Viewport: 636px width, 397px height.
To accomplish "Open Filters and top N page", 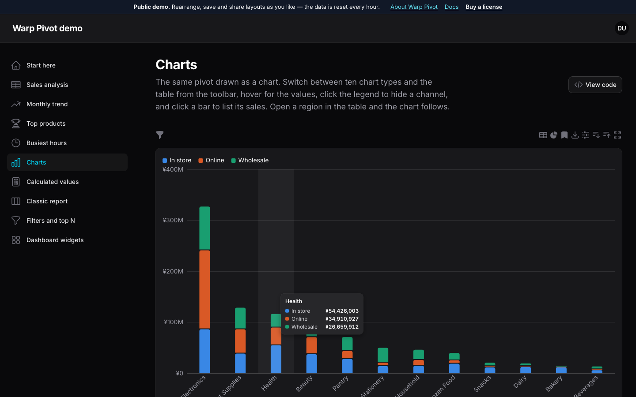I will [x=67, y=221].
